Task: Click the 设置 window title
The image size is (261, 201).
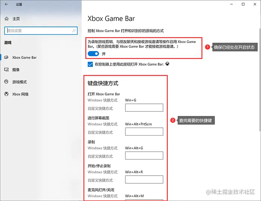Action: coord(19,4)
